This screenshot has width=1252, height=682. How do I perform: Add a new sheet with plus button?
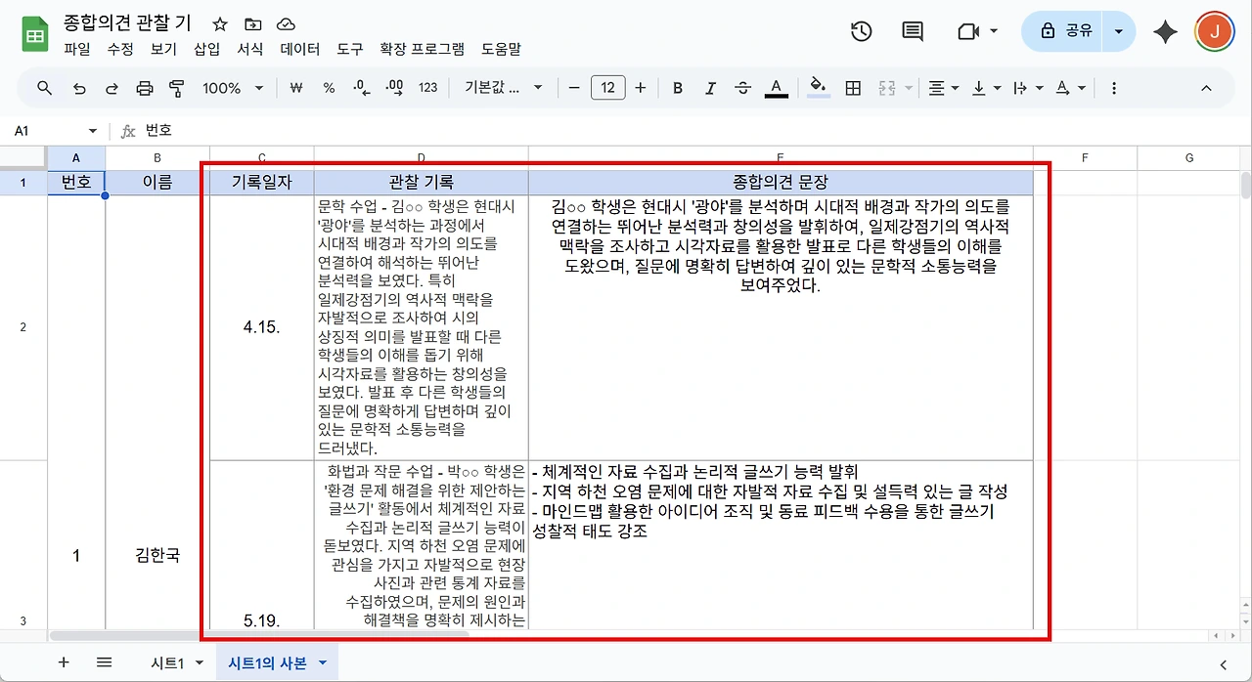click(64, 662)
